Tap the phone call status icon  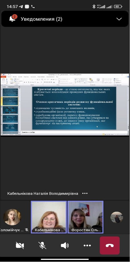(33, 6)
